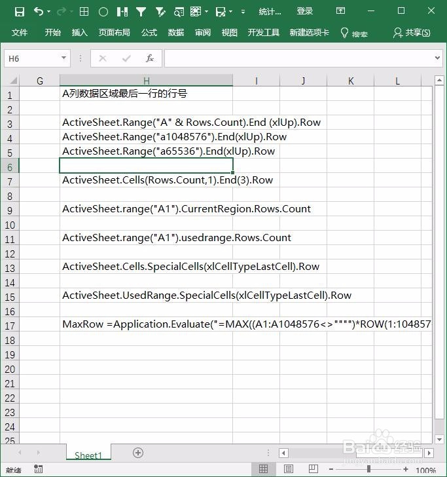
Task: Click the Undo arrow icon
Action: (x=39, y=12)
